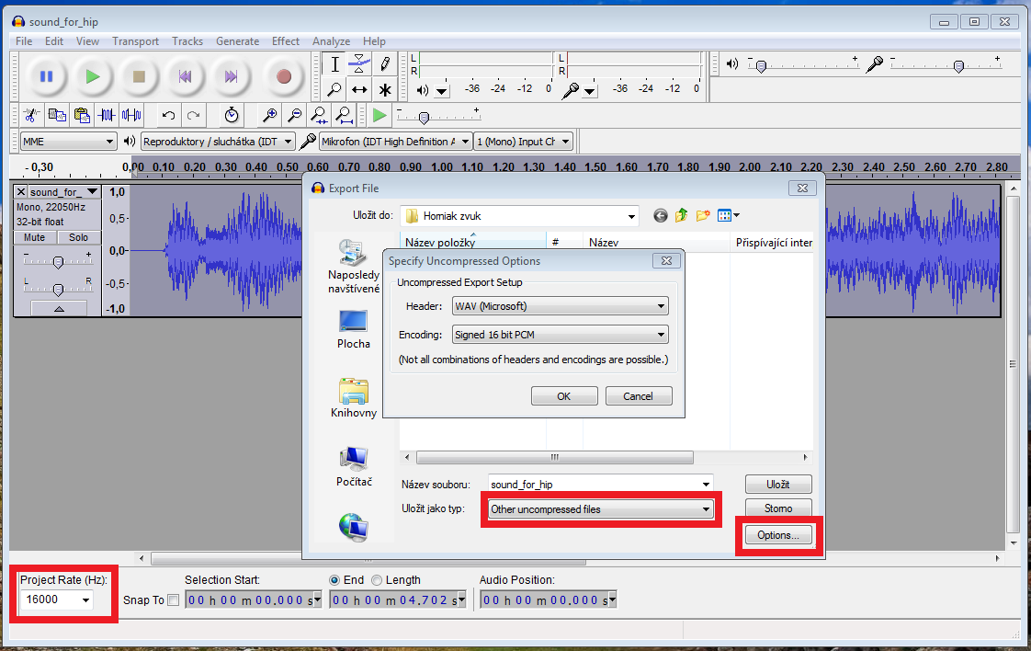Click the Record button in transport toolbar
1031x651 pixels.
point(283,77)
